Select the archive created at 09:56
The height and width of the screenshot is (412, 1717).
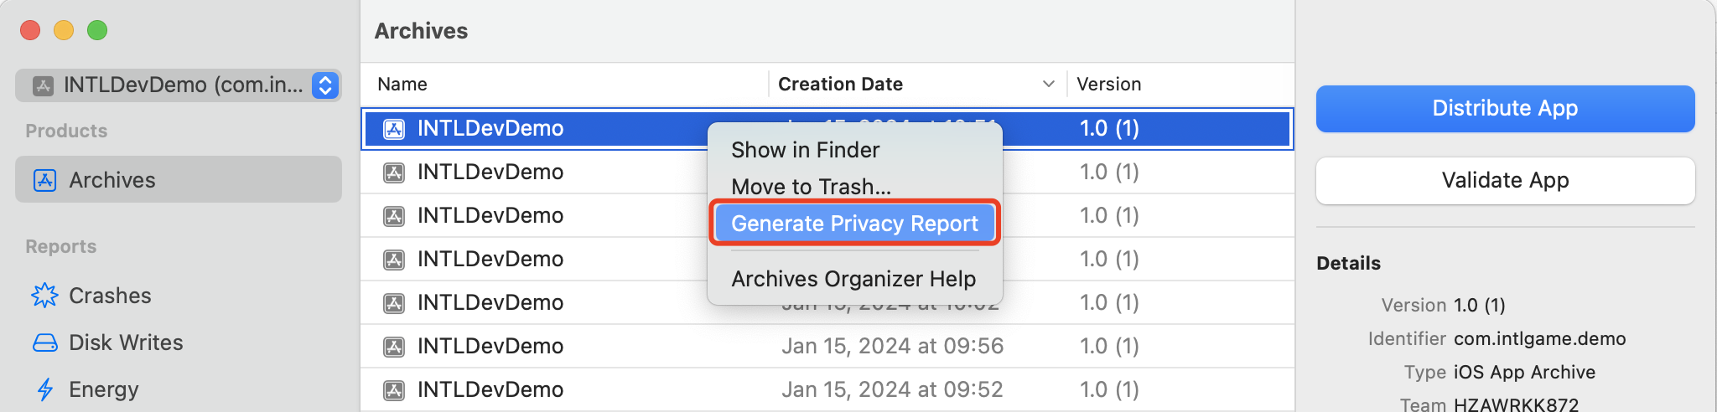click(x=892, y=346)
